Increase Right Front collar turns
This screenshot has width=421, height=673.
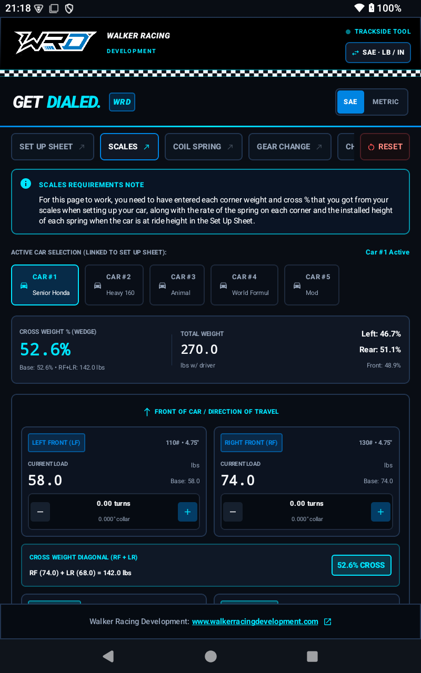pos(380,512)
